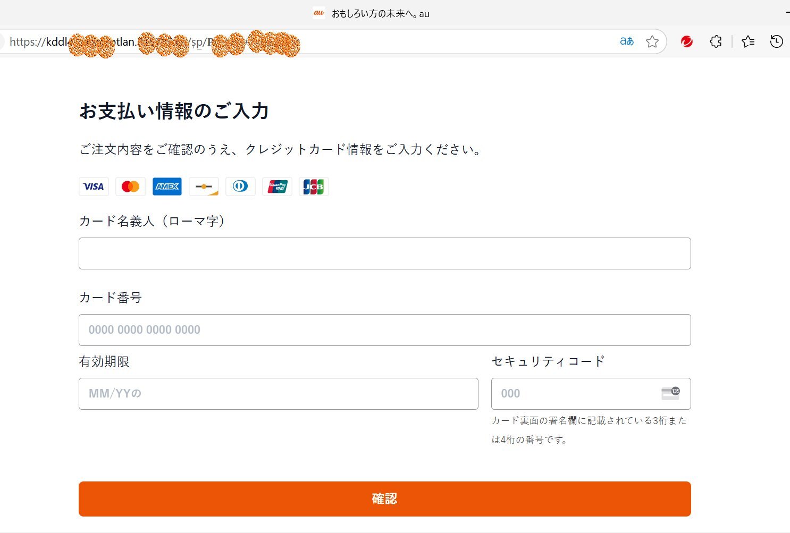Screen dimensions: 790x533
Task: Click the Discover card logo
Action: (x=204, y=187)
